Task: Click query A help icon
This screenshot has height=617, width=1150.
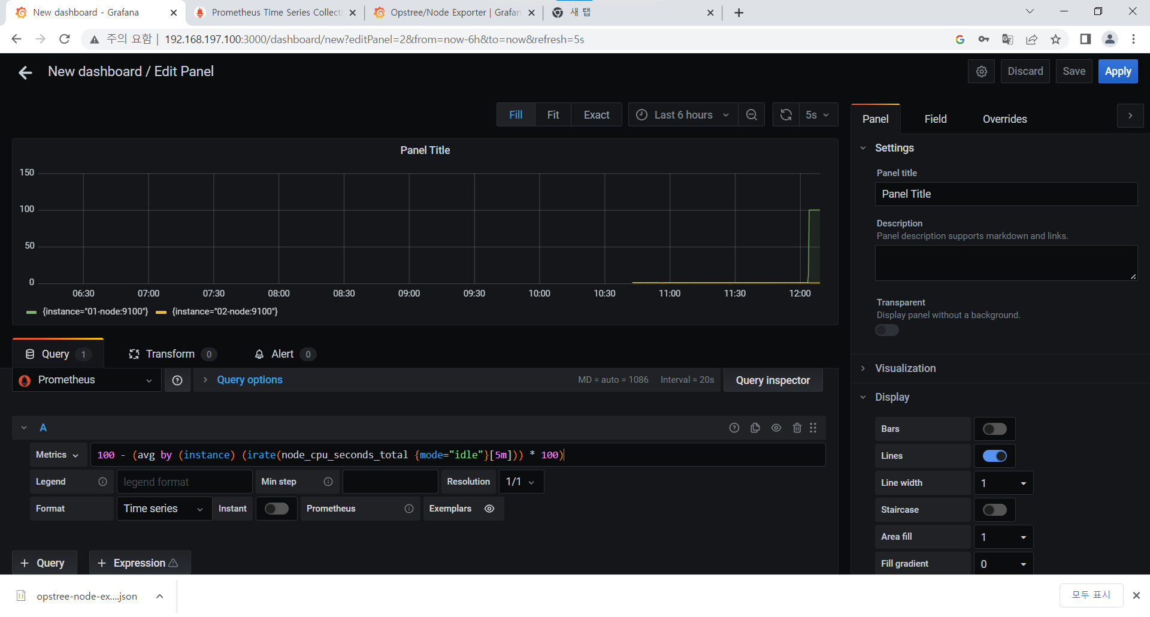Action: click(x=734, y=428)
